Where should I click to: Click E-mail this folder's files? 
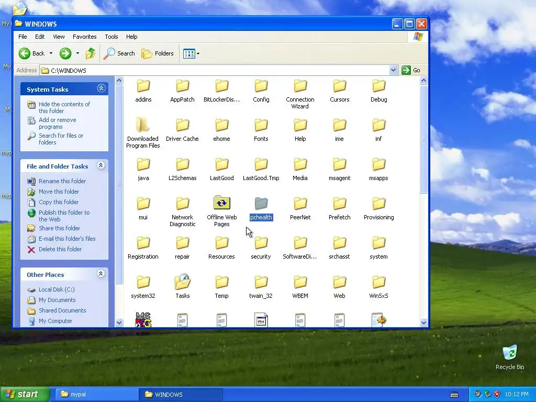[67, 239]
